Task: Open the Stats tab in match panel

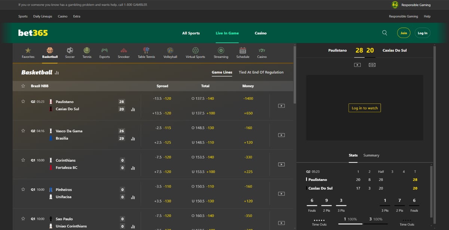Action: (353, 155)
